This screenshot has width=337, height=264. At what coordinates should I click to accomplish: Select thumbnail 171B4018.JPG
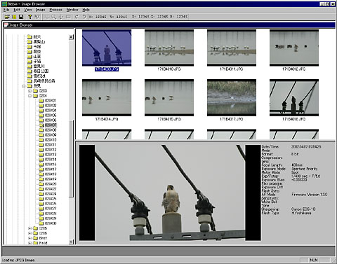tap(294, 97)
